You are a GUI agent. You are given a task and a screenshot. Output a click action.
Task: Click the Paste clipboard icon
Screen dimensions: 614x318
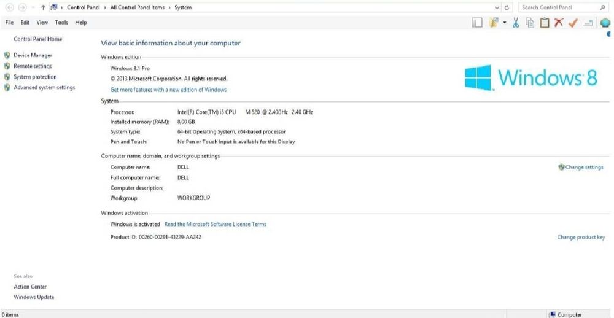(544, 23)
